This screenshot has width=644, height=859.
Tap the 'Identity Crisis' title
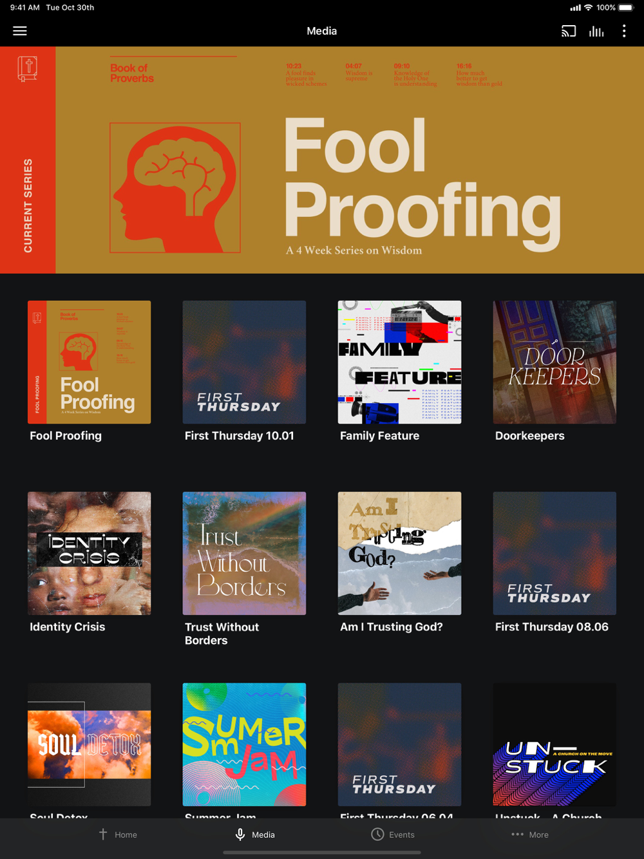tap(68, 627)
